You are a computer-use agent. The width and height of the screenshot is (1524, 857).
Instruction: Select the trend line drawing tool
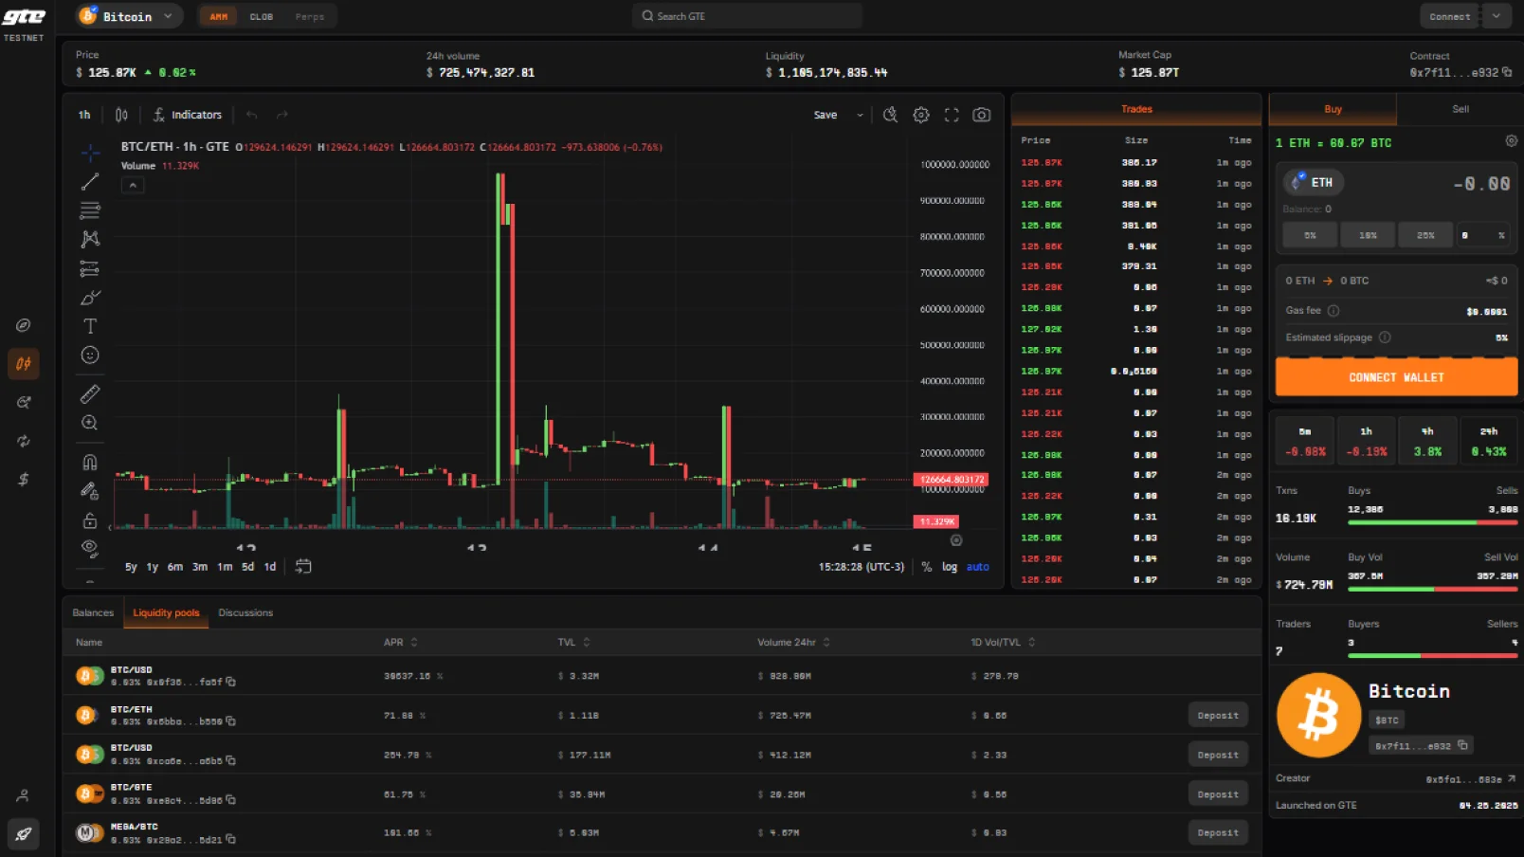tap(90, 181)
